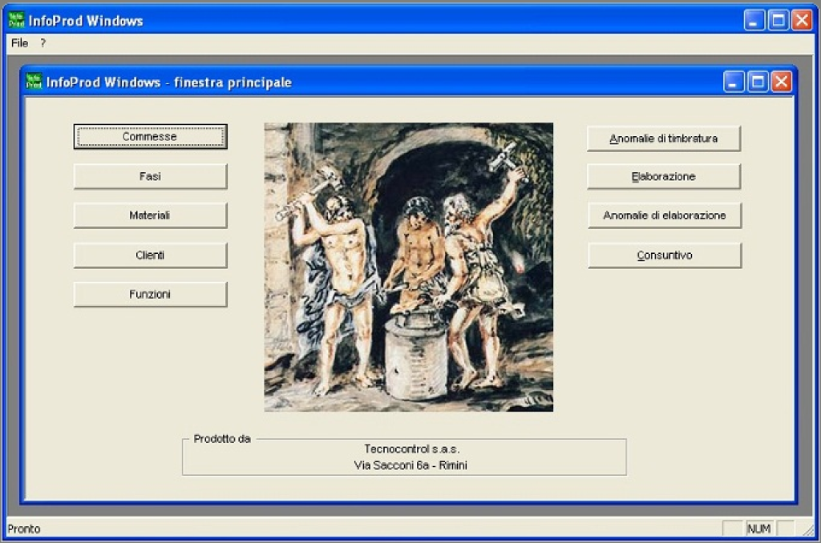Open the Clienti list
821x543 pixels.
(150, 255)
